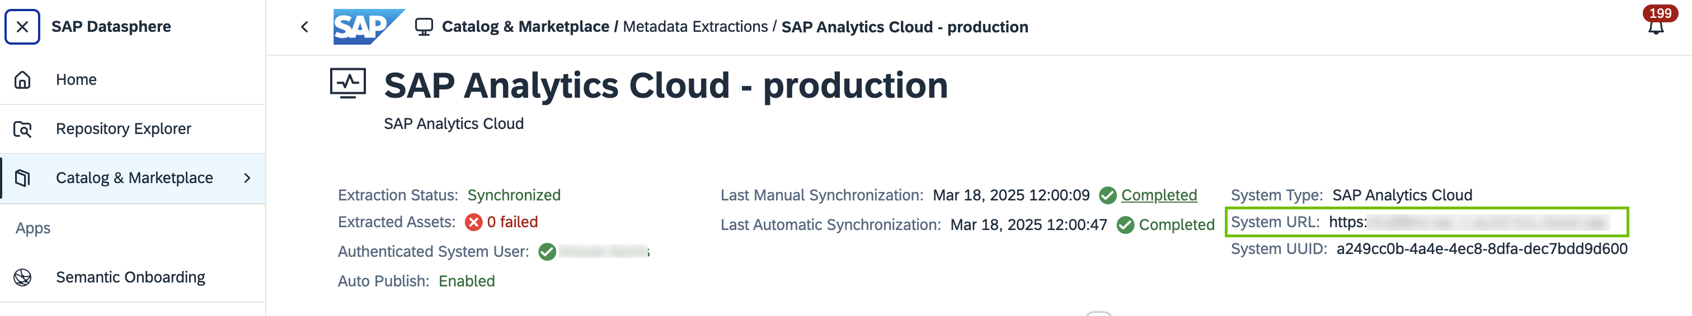Screen dimensions: 1692x316
Task: Close the side navigation panel
Action: point(22,27)
